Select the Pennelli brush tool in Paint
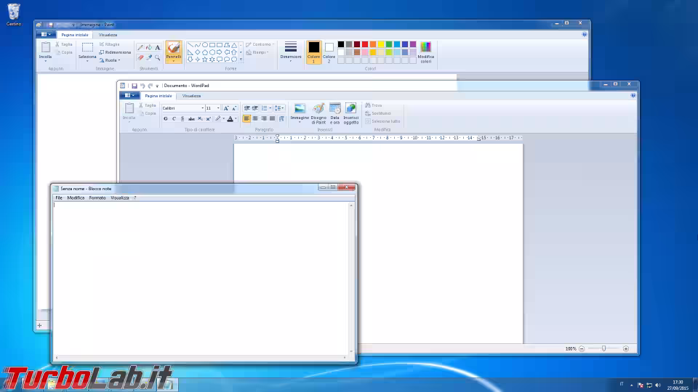 tap(173, 49)
